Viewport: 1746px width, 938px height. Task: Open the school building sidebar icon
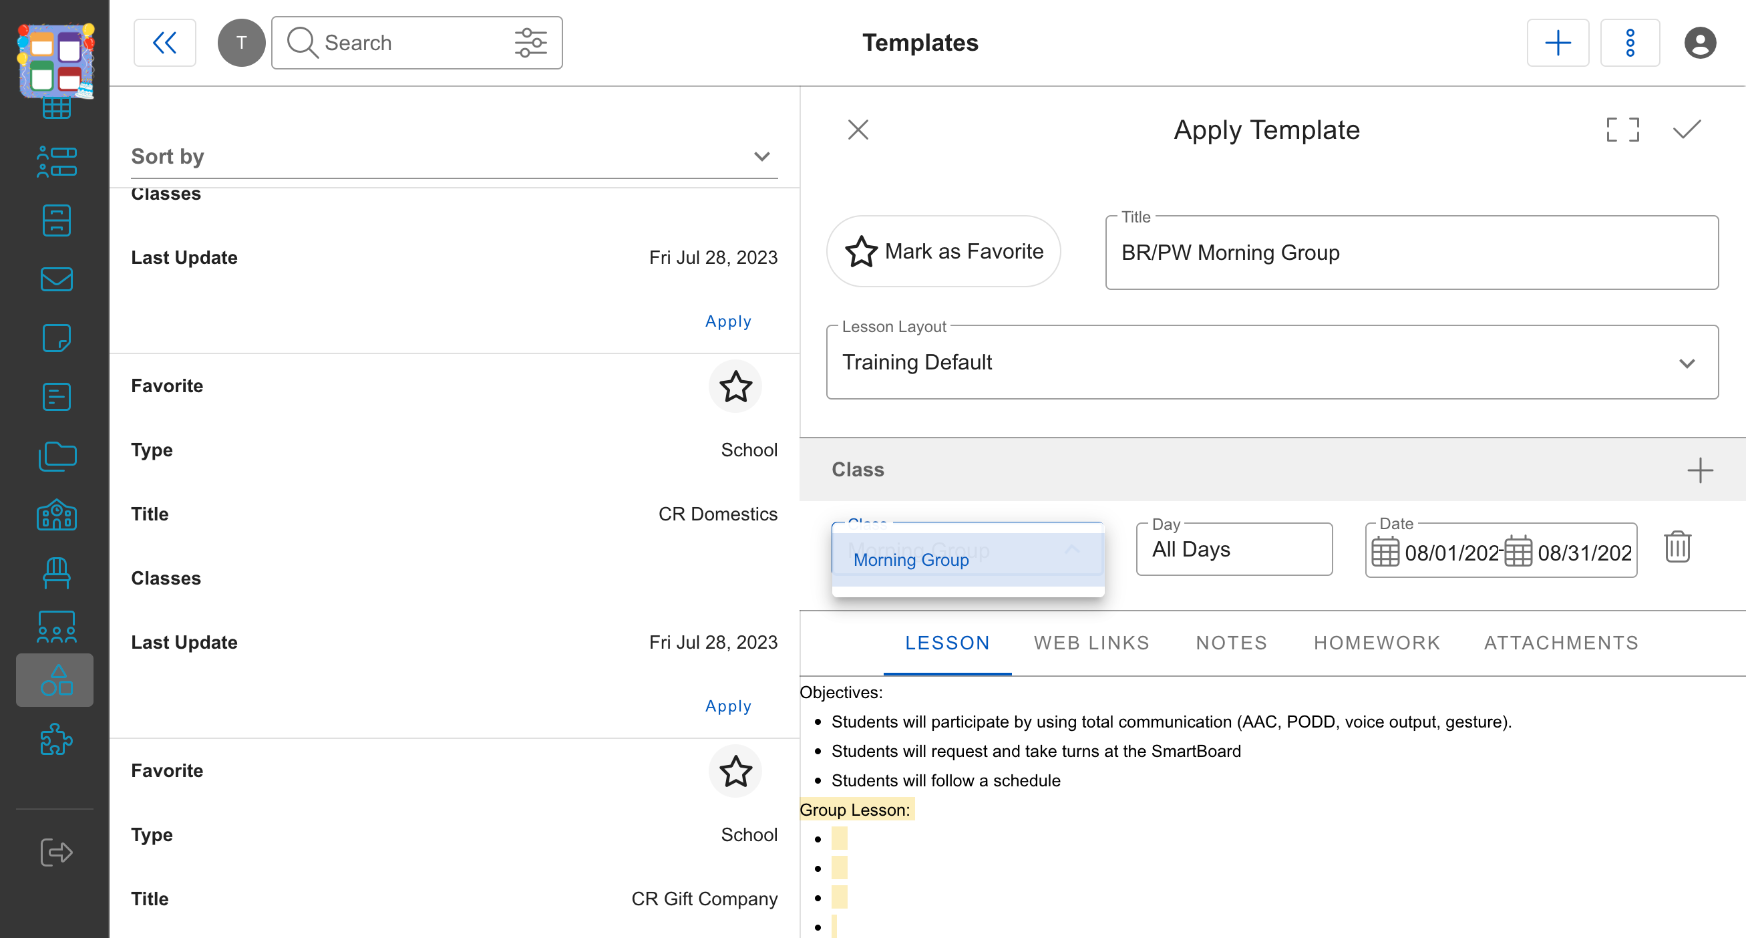click(x=56, y=515)
